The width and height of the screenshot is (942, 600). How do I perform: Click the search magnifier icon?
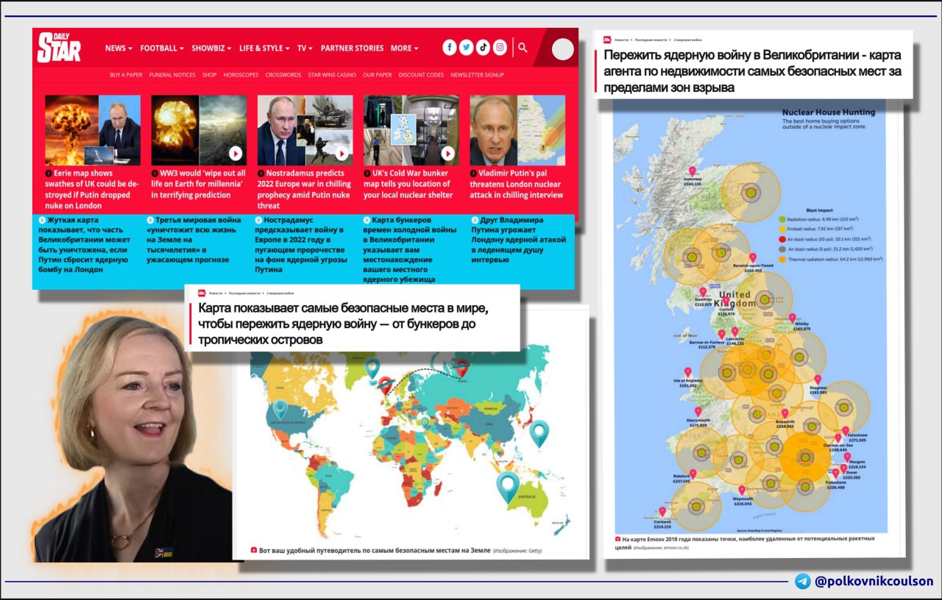click(x=523, y=48)
